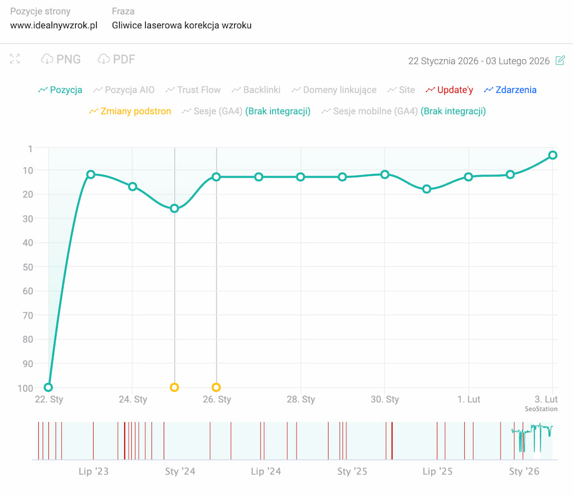Open the www.idealnywzrok.pl site link

pyautogui.click(x=53, y=25)
